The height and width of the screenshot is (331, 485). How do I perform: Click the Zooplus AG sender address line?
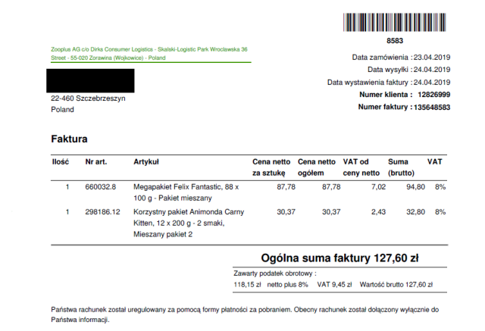(x=144, y=53)
